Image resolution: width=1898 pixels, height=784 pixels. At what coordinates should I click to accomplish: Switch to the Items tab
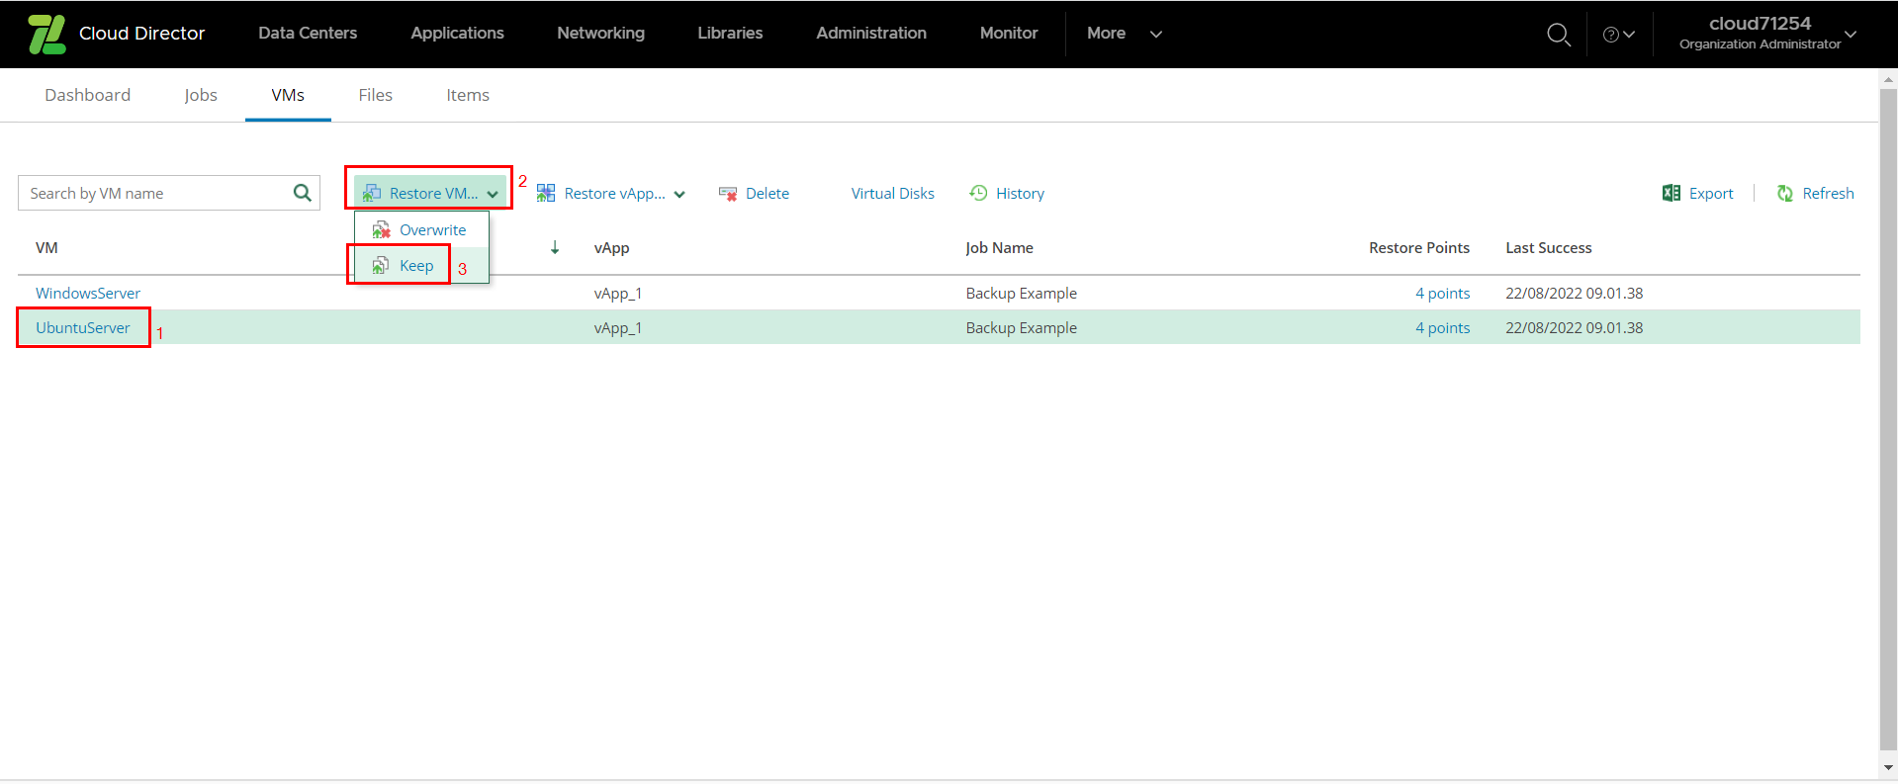click(x=468, y=95)
